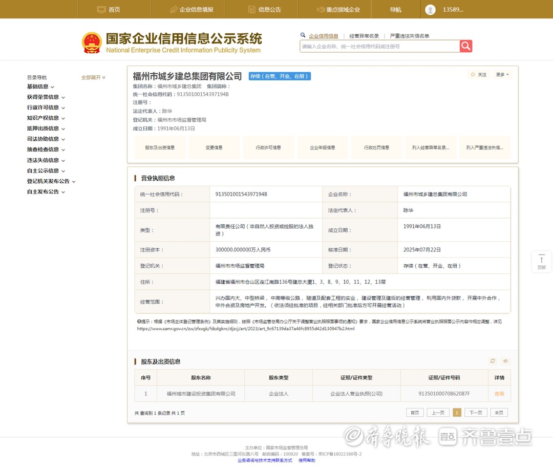553x470 pixels.
Task: Toggle the eye icon in 股东及出资信息
Action: point(505,361)
